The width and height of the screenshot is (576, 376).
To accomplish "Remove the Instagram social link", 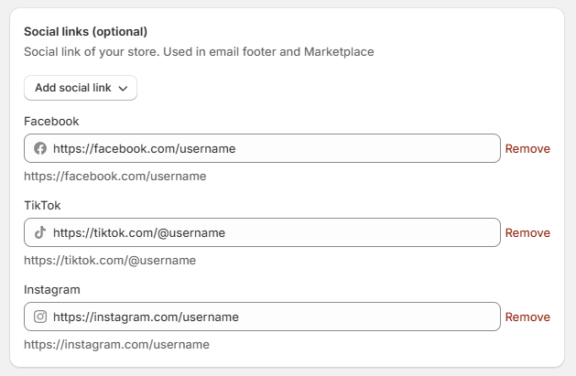I will coord(527,317).
